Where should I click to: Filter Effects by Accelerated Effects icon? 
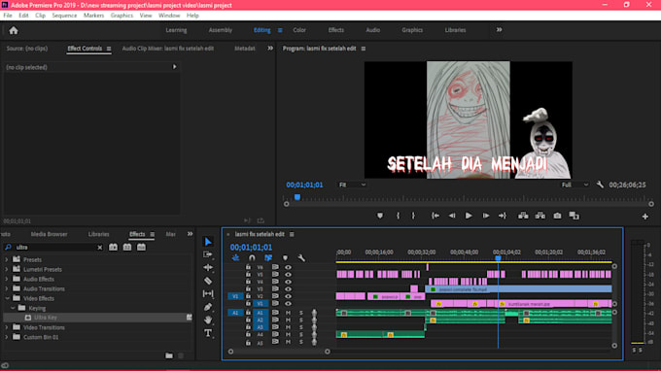coord(113,248)
